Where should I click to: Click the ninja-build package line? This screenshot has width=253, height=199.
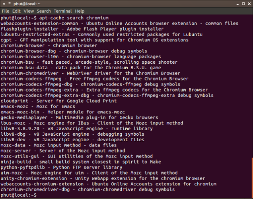point(80,162)
